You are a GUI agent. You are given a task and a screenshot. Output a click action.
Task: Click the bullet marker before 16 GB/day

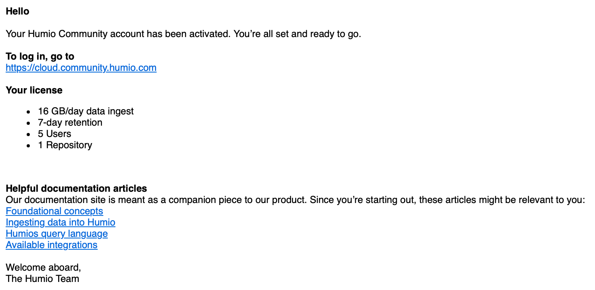[28, 112]
